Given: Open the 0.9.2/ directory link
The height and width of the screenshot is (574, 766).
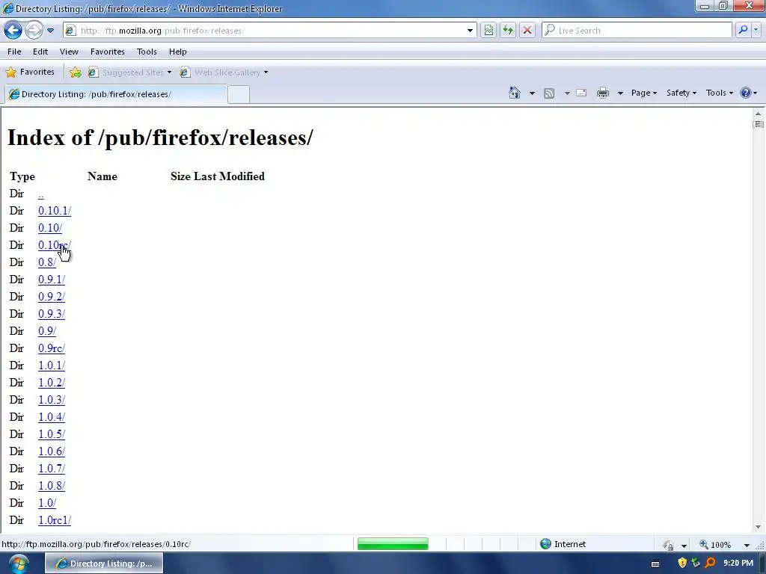Looking at the screenshot, I should pyautogui.click(x=52, y=297).
